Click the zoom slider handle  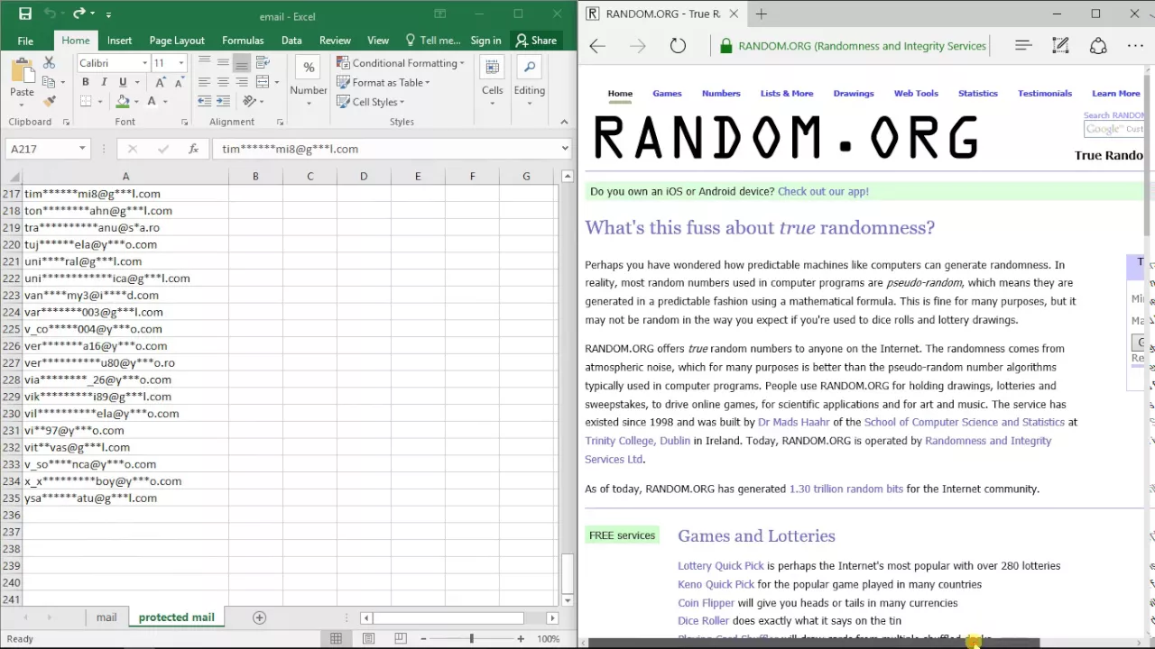(x=471, y=639)
